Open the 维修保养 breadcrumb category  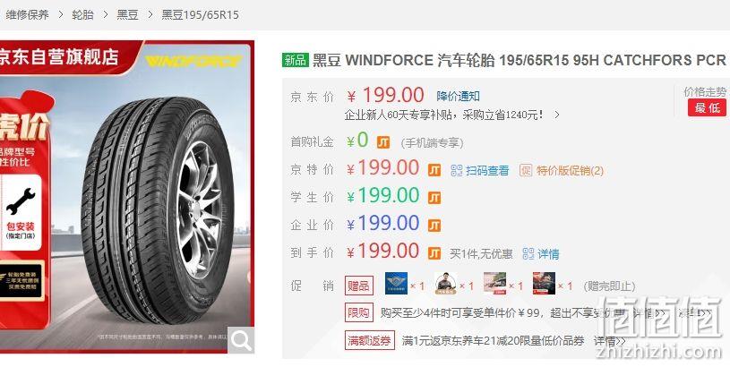tap(28, 15)
